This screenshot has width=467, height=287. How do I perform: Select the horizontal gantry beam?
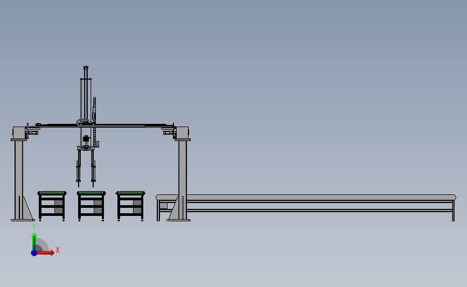coord(101,125)
